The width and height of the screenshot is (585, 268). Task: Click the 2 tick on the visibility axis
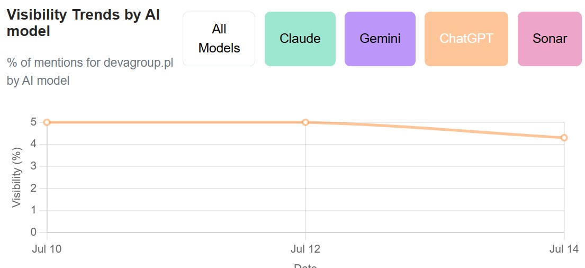pos(33,189)
